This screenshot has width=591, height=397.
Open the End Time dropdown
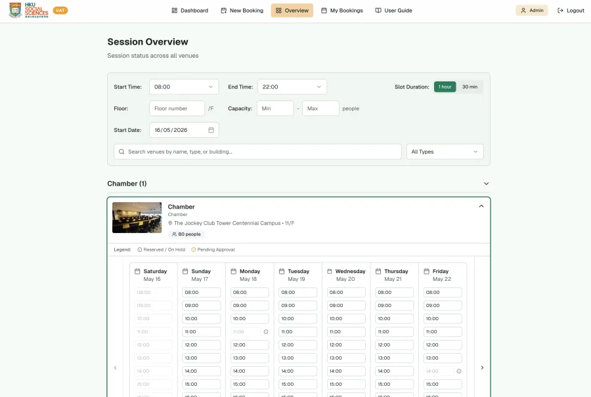click(x=292, y=87)
